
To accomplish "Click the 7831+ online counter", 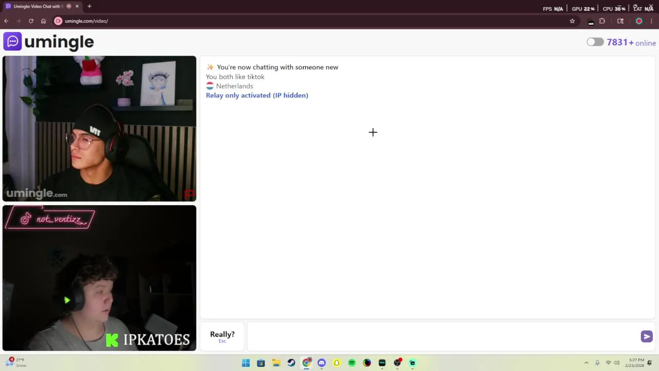I will (631, 43).
